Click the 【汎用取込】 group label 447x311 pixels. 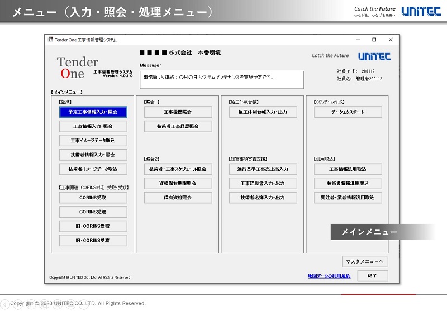(324, 159)
